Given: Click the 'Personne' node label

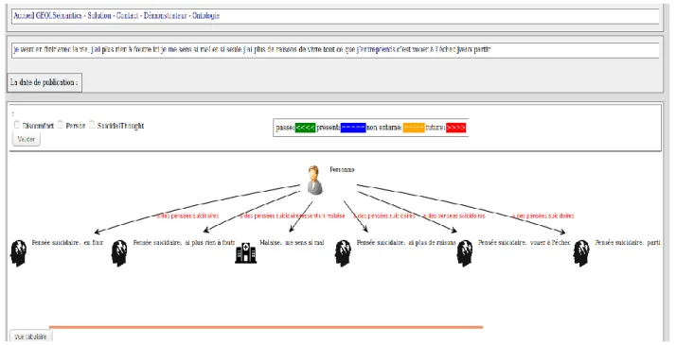Looking at the screenshot, I should coord(342,170).
